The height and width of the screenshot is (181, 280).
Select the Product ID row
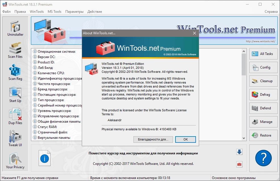point(57,62)
